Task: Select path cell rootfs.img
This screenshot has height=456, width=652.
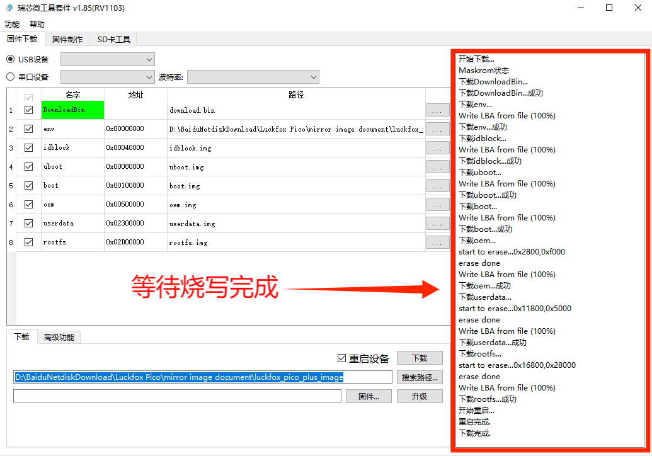Action: tap(296, 242)
